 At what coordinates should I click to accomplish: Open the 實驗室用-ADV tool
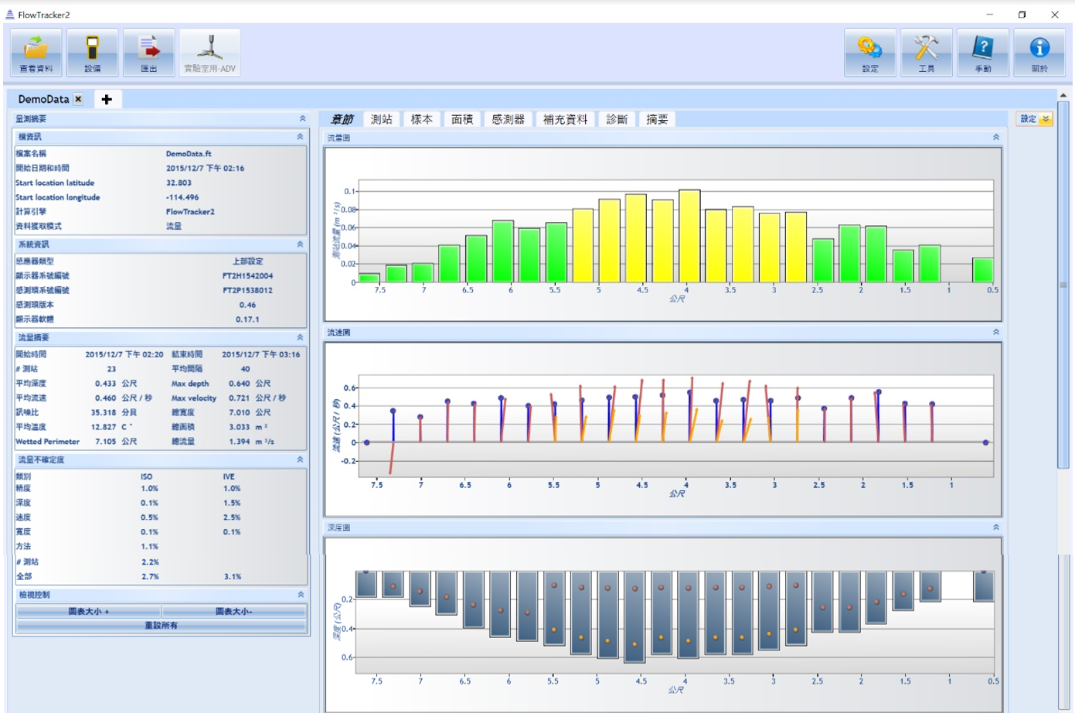[209, 53]
